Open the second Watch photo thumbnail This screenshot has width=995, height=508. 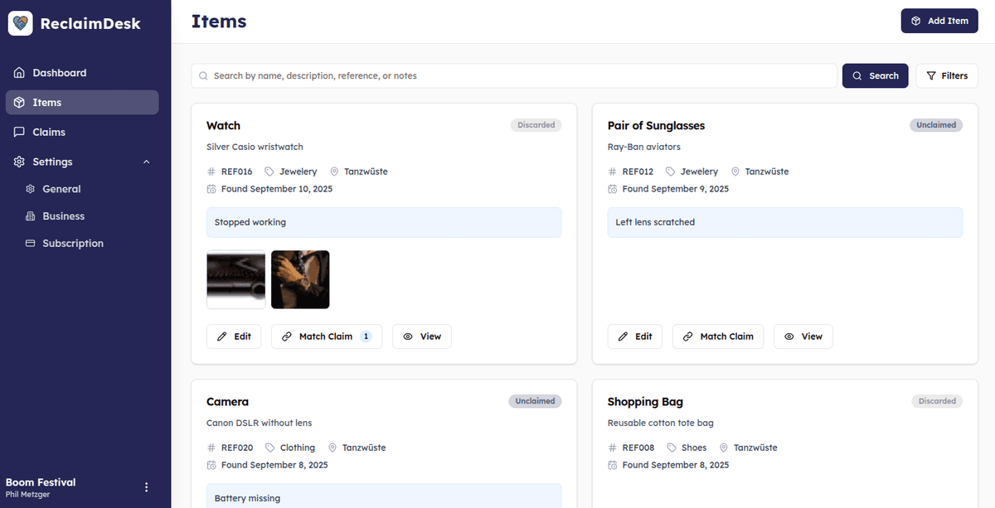pos(300,280)
